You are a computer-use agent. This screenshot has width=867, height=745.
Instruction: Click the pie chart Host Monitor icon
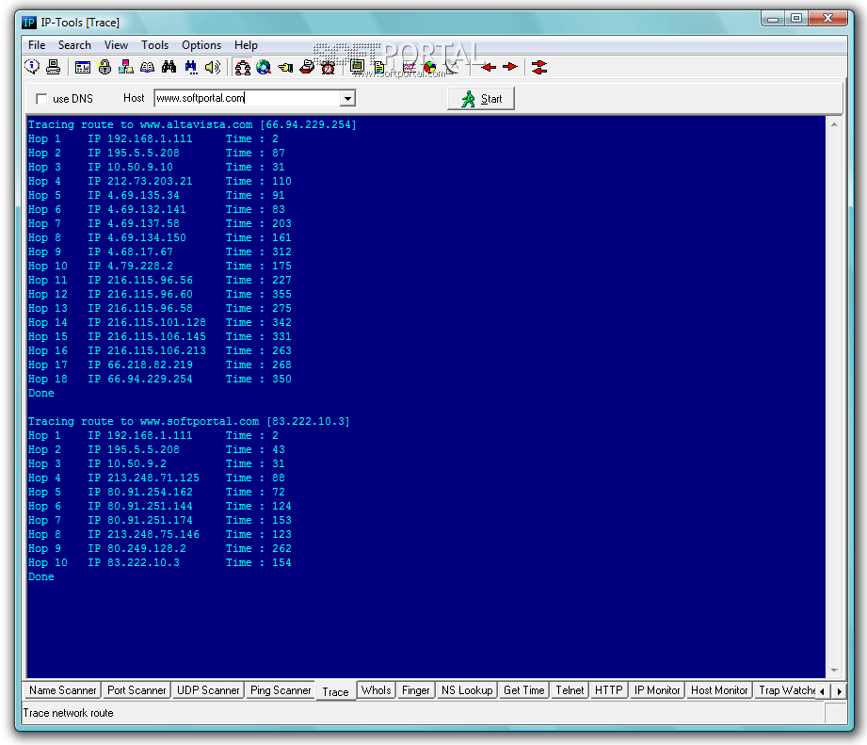tap(430, 67)
